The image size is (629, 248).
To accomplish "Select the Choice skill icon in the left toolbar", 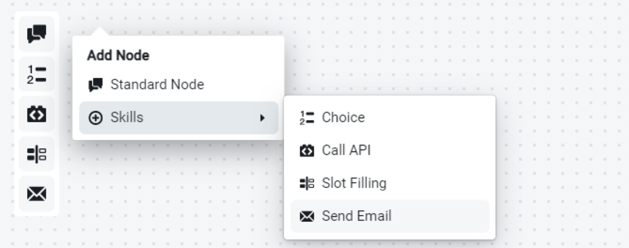I will (37, 74).
